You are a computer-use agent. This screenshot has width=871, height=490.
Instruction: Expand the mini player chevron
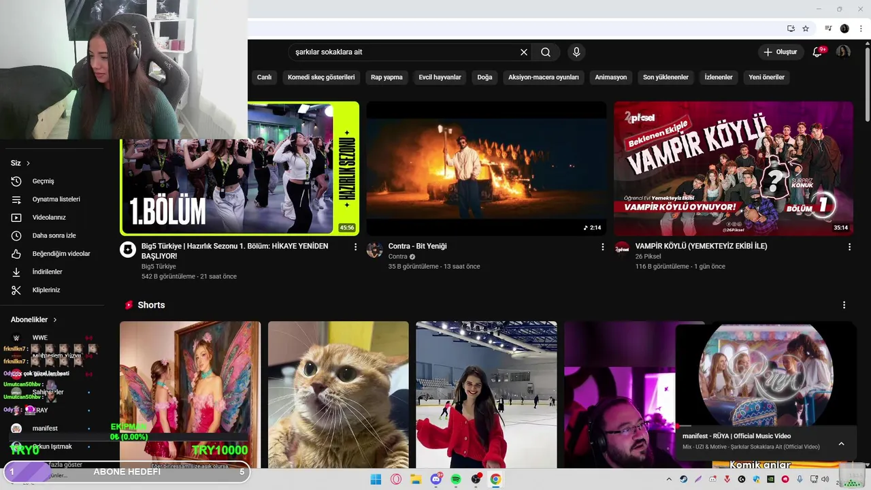click(841, 444)
